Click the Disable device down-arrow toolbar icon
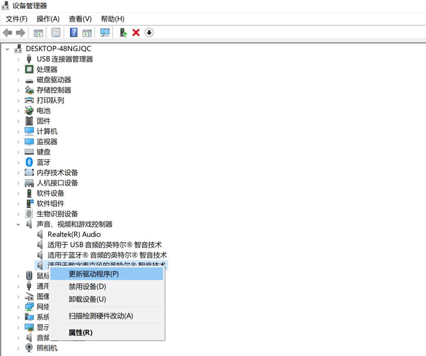 [x=149, y=33]
